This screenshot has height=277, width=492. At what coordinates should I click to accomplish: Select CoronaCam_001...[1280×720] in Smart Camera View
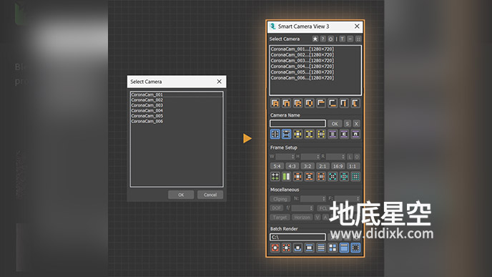(x=315, y=49)
